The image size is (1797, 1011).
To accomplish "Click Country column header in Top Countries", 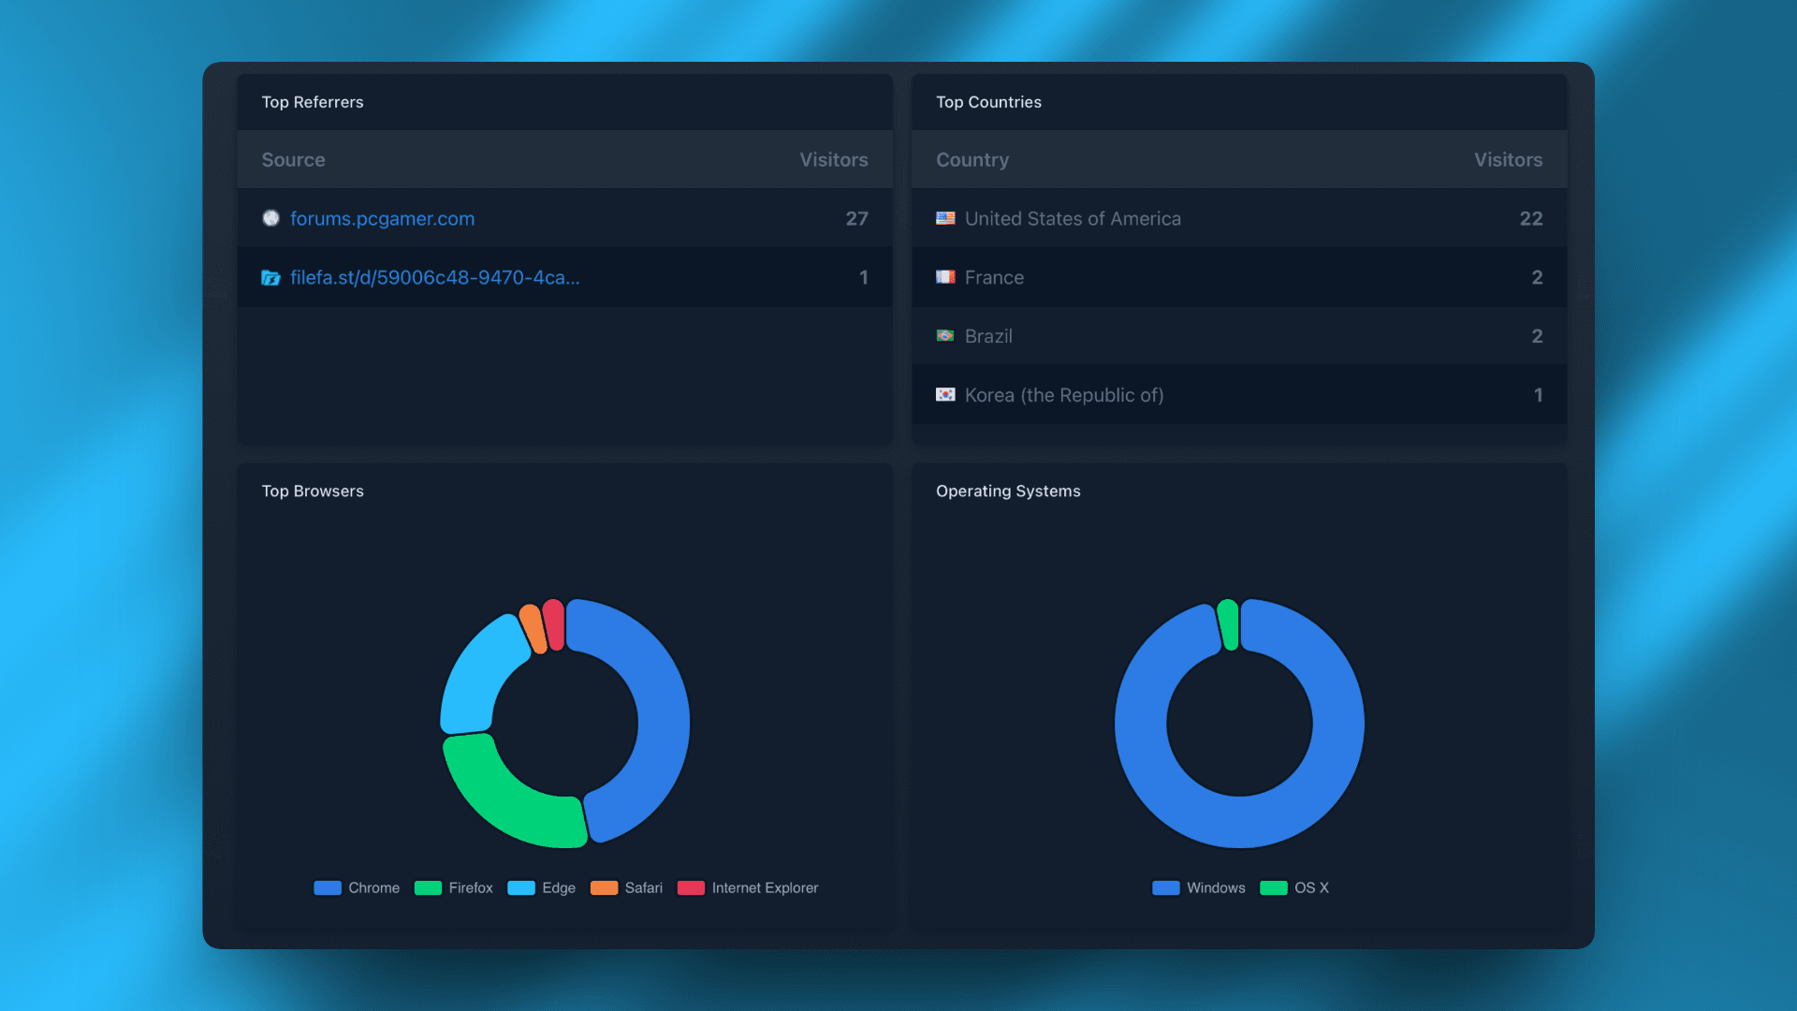I will pos(972,160).
